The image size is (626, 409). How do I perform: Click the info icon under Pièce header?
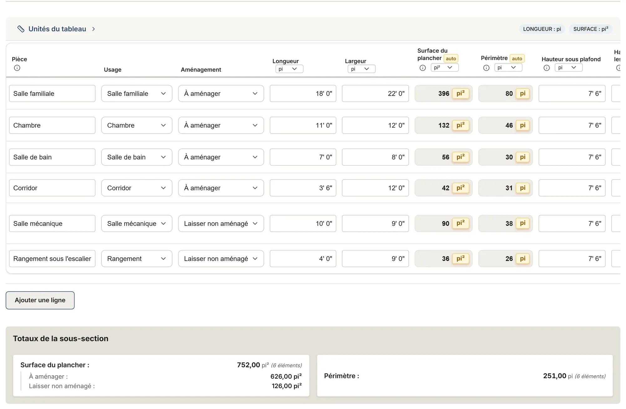17,68
